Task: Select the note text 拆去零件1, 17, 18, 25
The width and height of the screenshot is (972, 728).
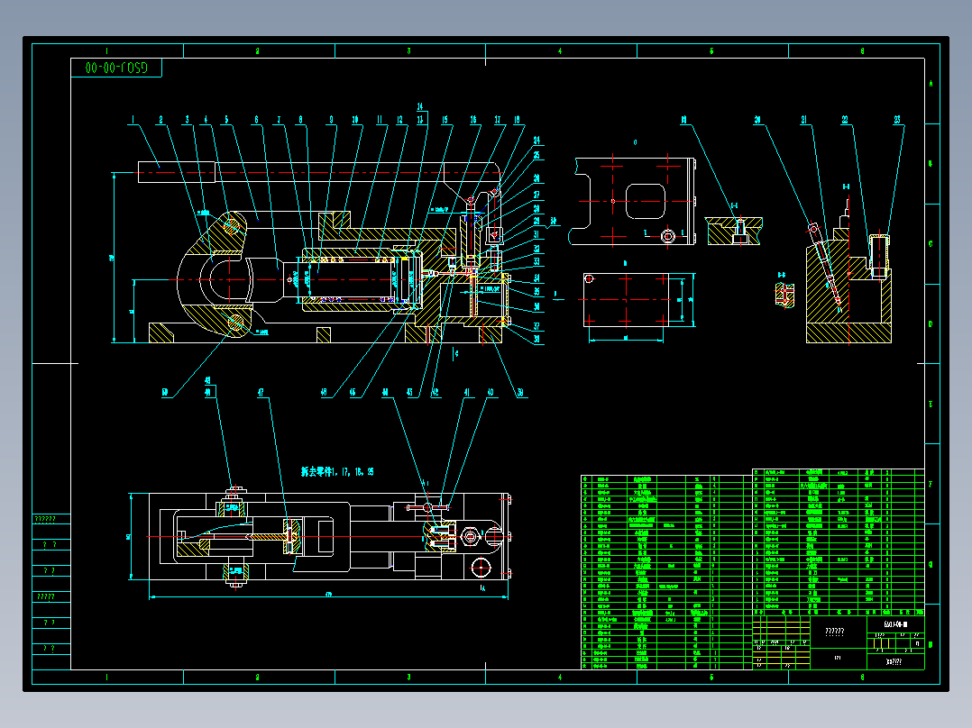Action: coord(337,471)
